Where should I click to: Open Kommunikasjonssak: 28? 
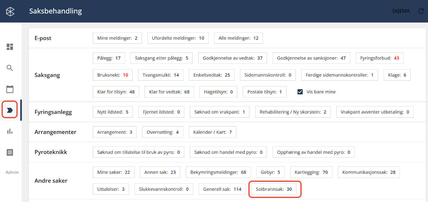pyautogui.click(x=369, y=172)
